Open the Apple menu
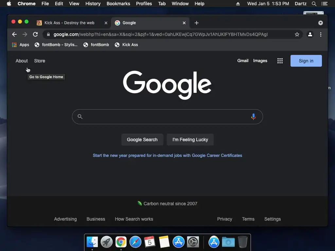Screen dimensions: 335x251 (x=9, y=4)
